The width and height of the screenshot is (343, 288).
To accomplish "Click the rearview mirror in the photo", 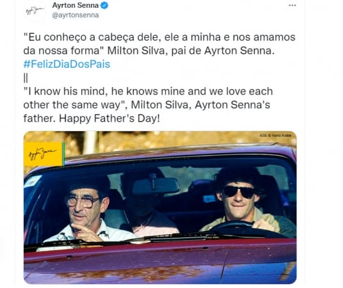I will coord(156,186).
